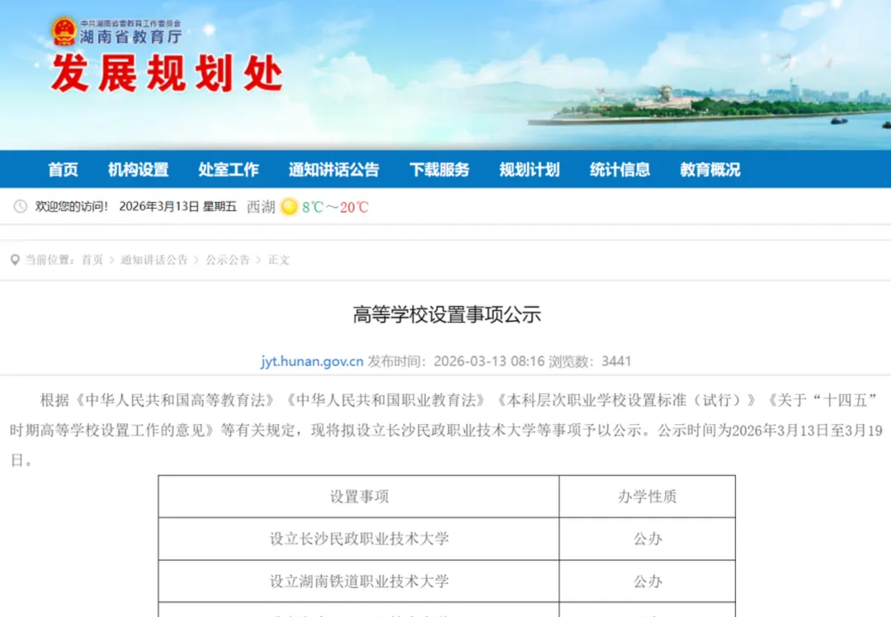891x617 pixels.
Task: Click the 正文 breadcrumb entry
Action: tap(279, 260)
